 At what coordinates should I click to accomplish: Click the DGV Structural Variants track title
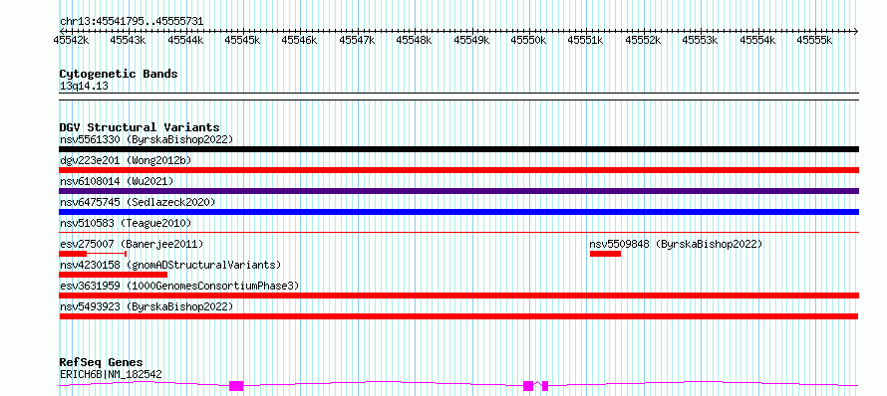[x=140, y=127]
